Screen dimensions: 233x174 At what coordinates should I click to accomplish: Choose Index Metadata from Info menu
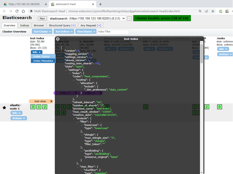43,61
